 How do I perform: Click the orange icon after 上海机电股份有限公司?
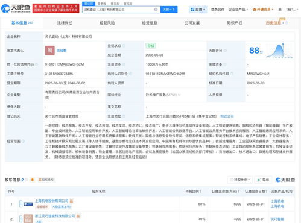[x=71, y=201]
